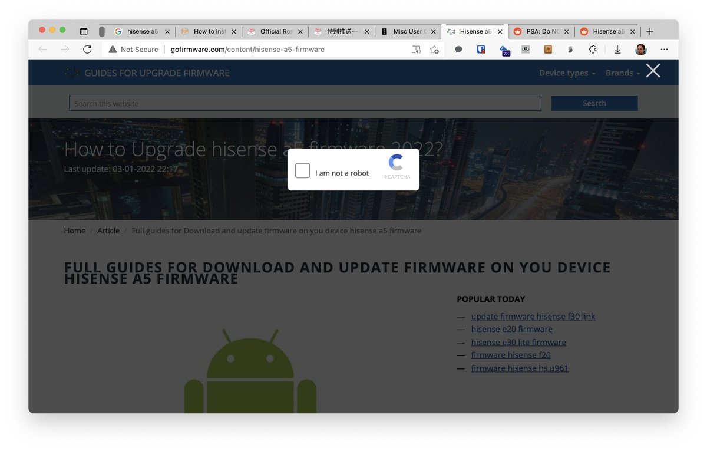
Task: Click the Not Secure warning icon
Action: pos(113,50)
